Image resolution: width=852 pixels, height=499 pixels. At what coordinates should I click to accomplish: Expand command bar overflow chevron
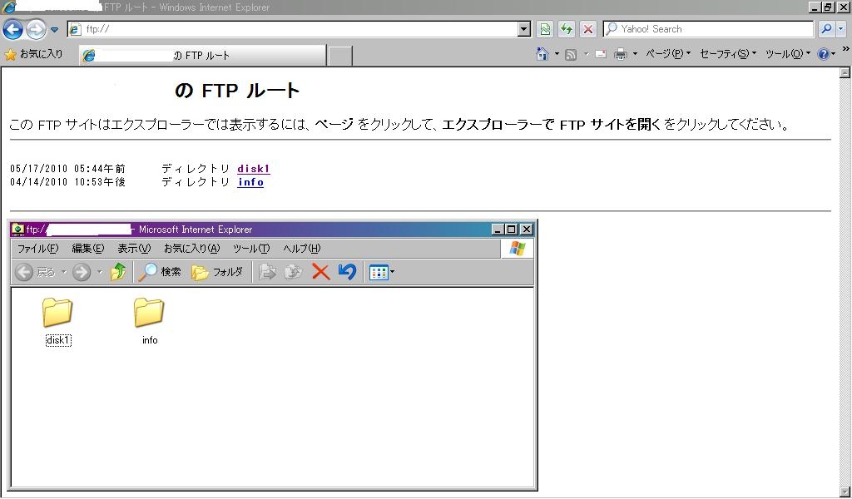[x=845, y=49]
